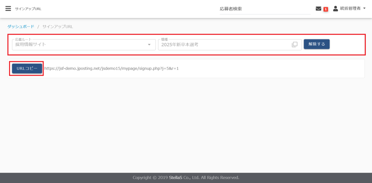Image resolution: width=372 pixels, height=183 pixels.
Task: Click the envelope mail icon
Action: point(318,9)
